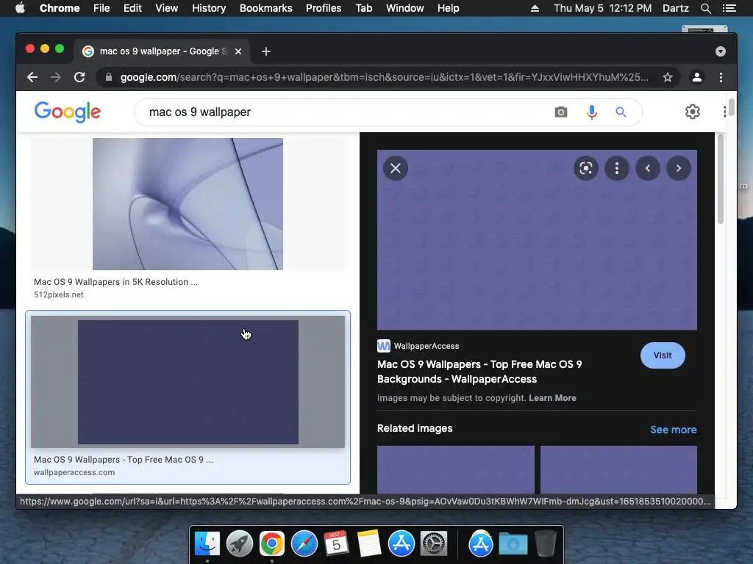
Task: Open System Preferences from the Dock
Action: pyautogui.click(x=434, y=544)
